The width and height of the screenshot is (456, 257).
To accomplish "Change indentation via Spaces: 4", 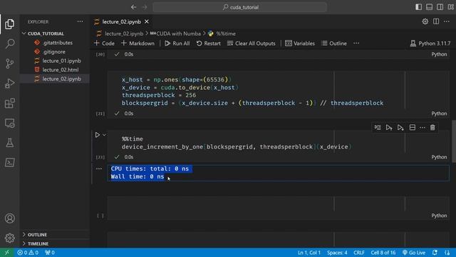I will 337,253.
